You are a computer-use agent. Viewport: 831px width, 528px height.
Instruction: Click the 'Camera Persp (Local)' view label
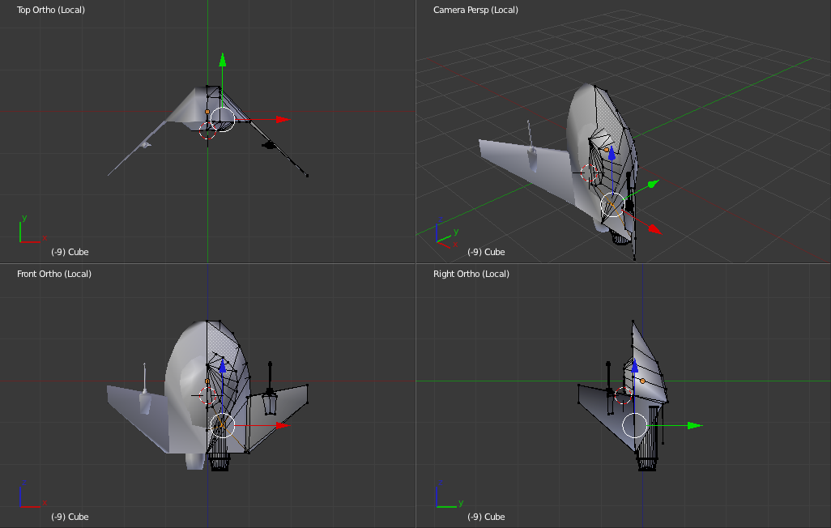click(475, 10)
